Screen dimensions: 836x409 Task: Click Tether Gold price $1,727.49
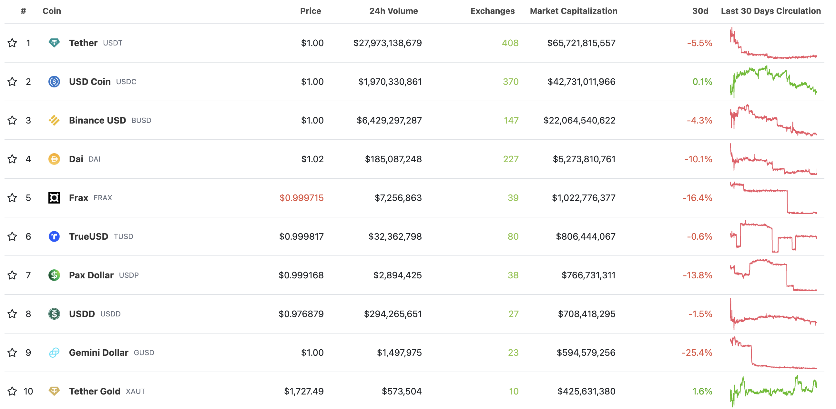304,391
